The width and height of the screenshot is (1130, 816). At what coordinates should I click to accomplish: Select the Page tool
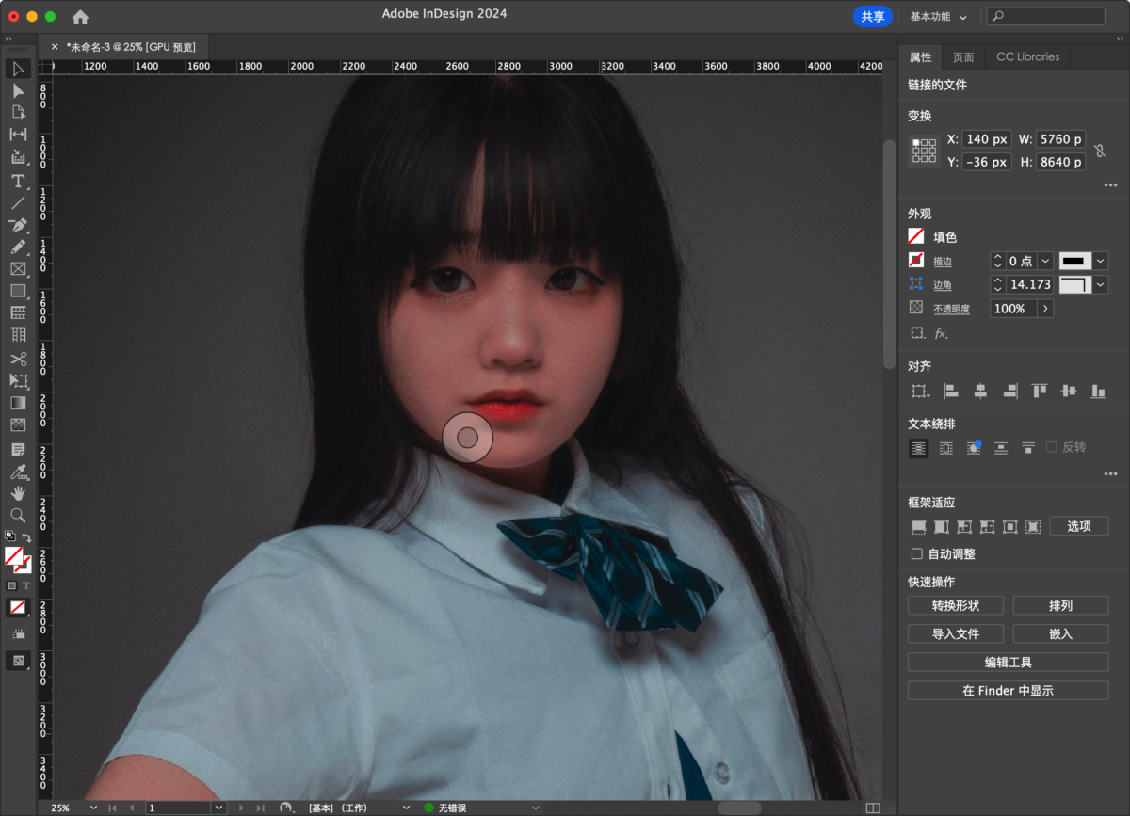point(18,112)
